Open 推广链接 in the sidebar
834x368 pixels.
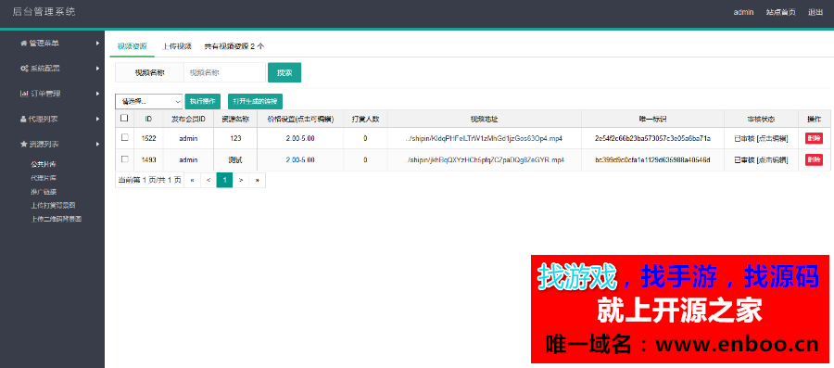tap(44, 192)
